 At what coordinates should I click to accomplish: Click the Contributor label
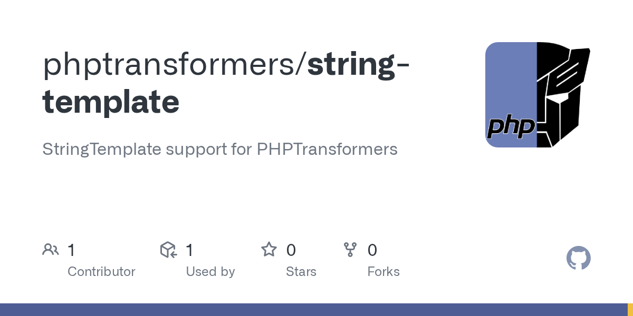101,272
